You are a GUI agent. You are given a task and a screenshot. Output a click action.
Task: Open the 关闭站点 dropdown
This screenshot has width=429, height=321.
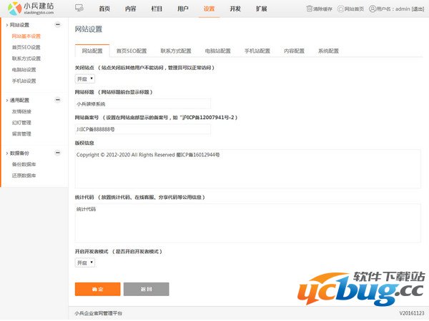84,79
